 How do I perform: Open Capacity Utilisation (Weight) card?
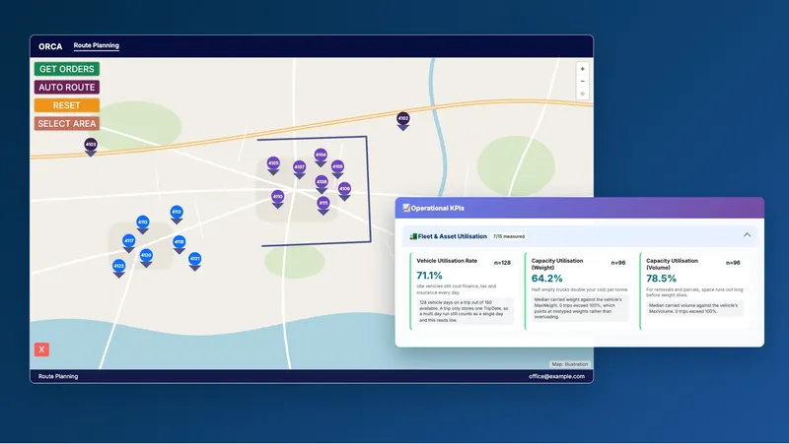coord(578,291)
